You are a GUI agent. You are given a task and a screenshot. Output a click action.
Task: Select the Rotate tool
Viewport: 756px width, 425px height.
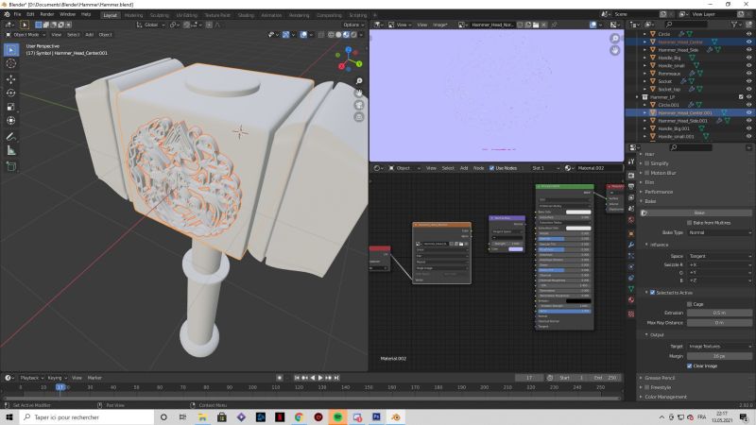(x=11, y=93)
